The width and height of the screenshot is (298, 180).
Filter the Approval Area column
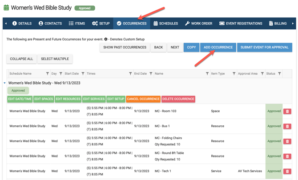tap(262, 74)
